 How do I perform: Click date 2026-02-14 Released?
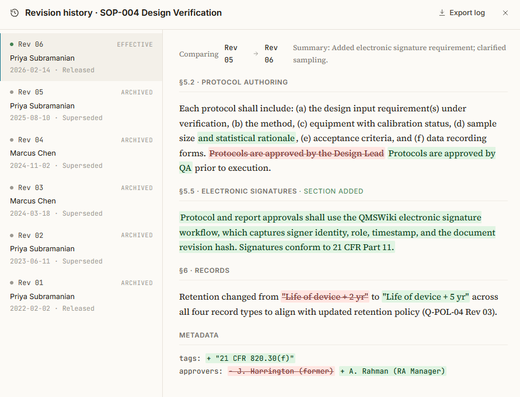pyautogui.click(x=52, y=70)
